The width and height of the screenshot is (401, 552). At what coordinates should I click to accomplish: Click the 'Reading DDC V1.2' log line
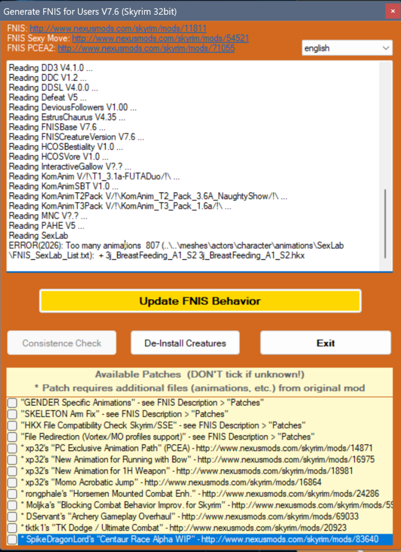(x=48, y=78)
